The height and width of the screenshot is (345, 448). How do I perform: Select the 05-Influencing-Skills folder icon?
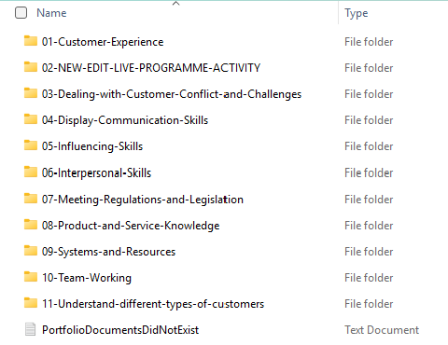coord(31,145)
